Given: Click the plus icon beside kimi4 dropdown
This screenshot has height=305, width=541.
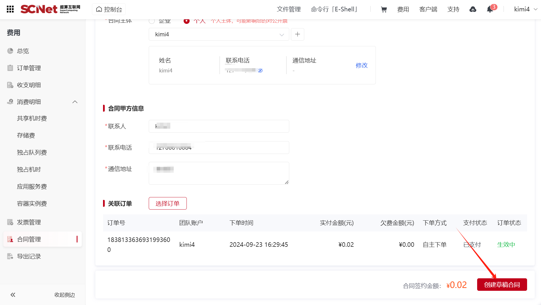Looking at the screenshot, I should click(297, 34).
